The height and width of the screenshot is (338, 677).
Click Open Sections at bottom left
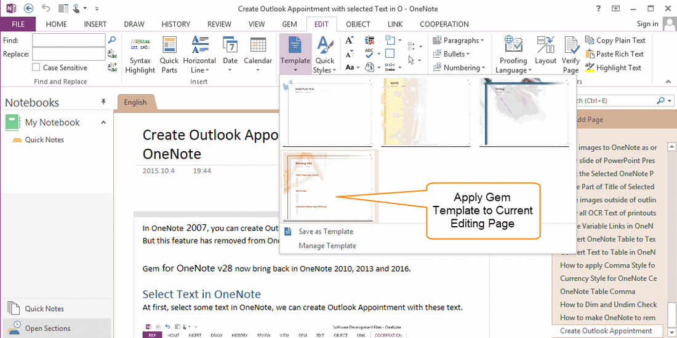(47, 328)
